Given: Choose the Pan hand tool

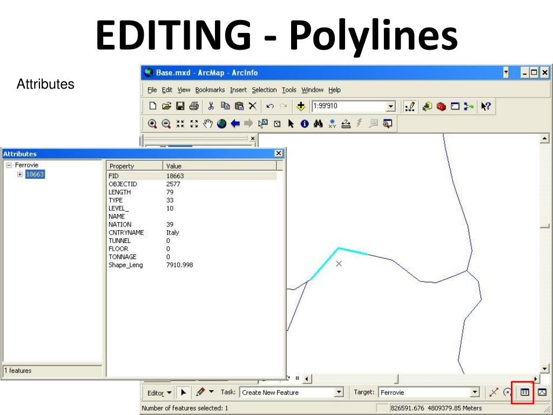Looking at the screenshot, I should click(208, 124).
